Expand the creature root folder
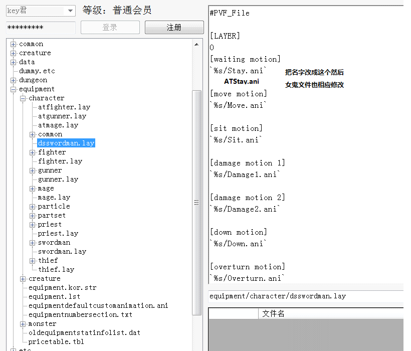 pyautogui.click(x=14, y=53)
